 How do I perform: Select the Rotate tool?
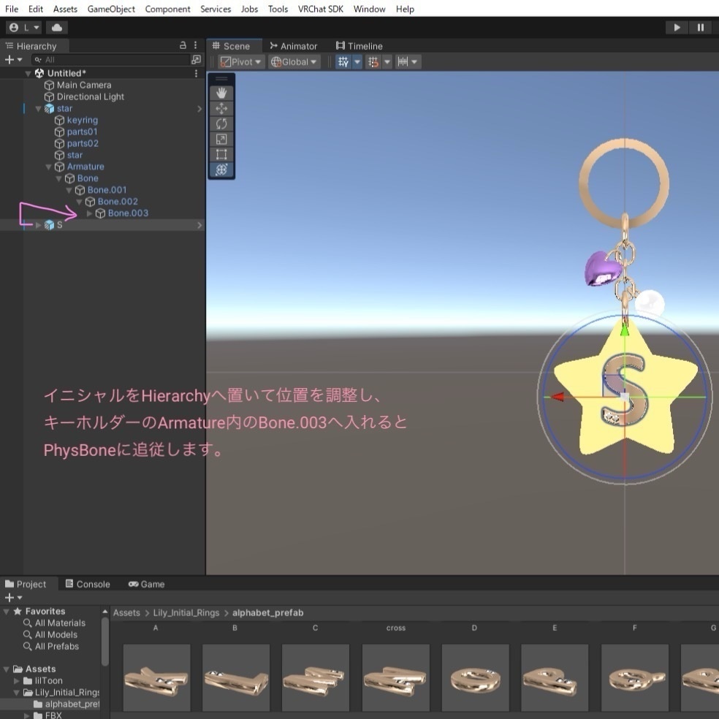pos(221,123)
